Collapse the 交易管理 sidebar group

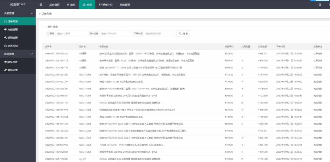tap(32, 14)
